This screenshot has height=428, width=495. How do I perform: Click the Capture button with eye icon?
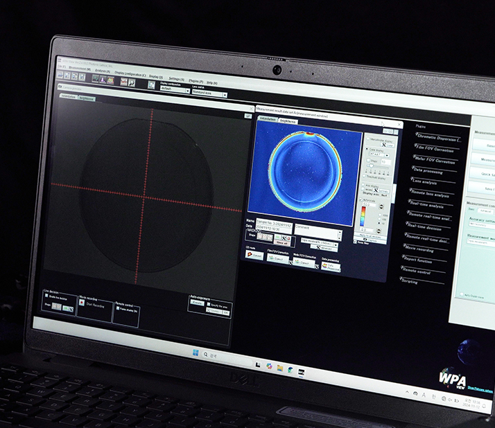point(370,240)
